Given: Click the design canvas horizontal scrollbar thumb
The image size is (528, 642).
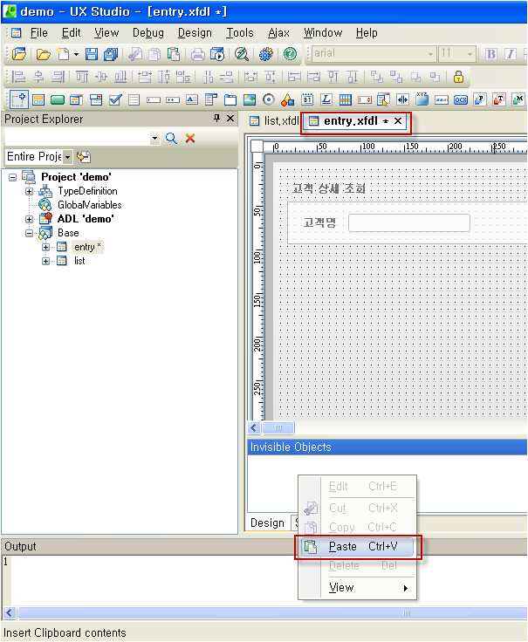Looking at the screenshot, I should [x=278, y=428].
